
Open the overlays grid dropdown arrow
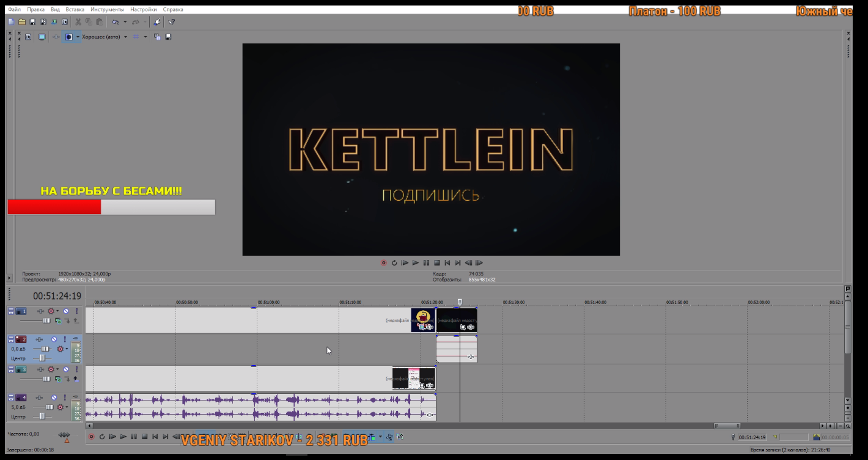pyautogui.click(x=145, y=37)
